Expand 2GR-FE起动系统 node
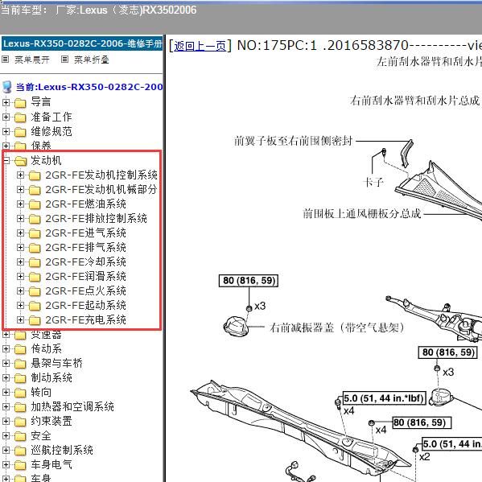 click(x=20, y=305)
